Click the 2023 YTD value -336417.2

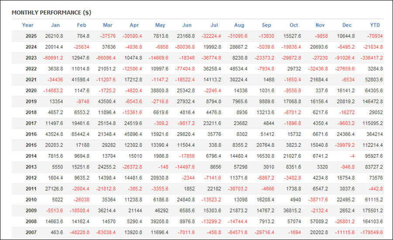372,58
